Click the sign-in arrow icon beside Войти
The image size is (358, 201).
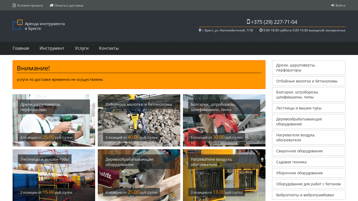point(333,5)
